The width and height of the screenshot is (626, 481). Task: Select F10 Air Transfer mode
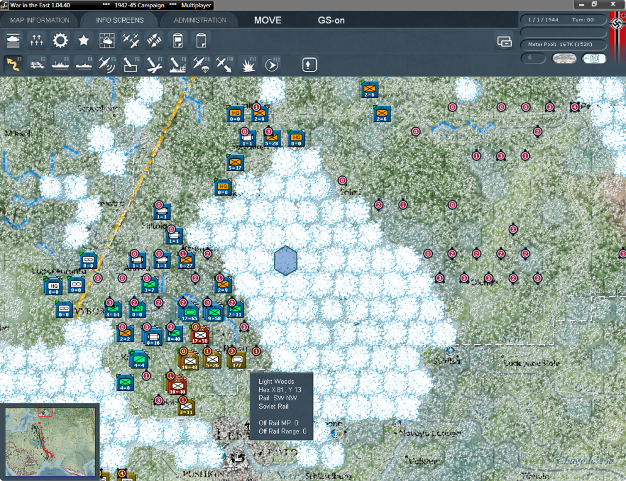click(x=224, y=65)
